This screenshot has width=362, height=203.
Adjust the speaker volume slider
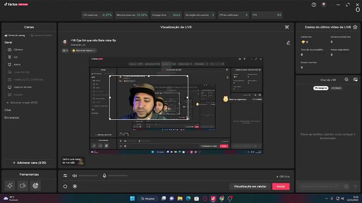88,175
